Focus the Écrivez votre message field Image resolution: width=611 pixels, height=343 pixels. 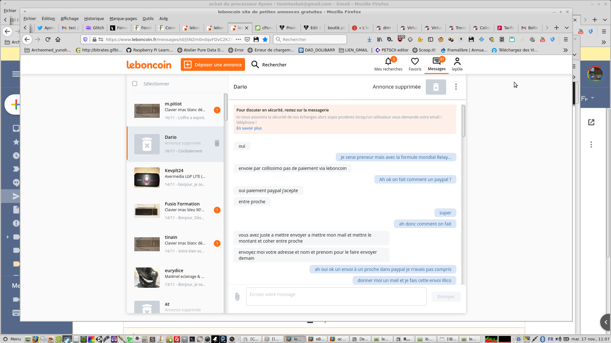pos(336,297)
